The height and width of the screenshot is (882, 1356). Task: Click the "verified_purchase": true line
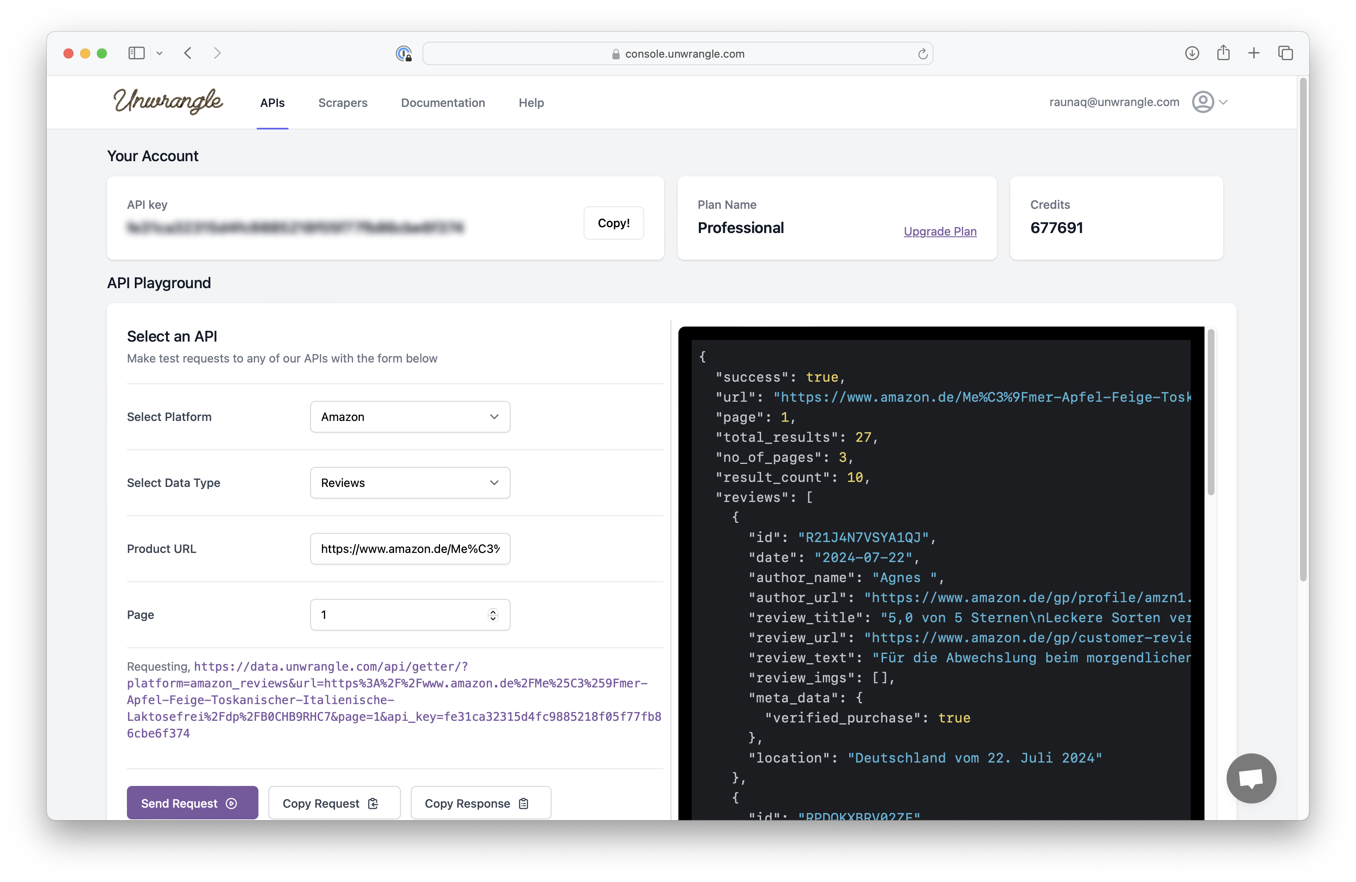tap(867, 717)
